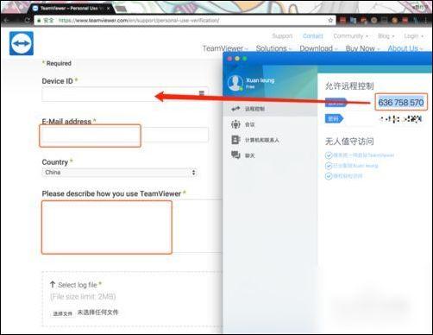Open the Chat (聊天) sidebar icon
This screenshot has height=335, width=433.
[235, 155]
